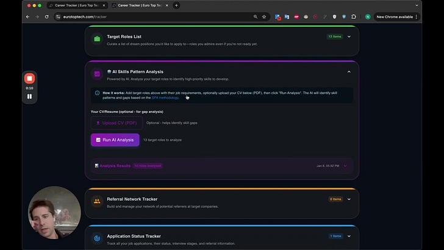Close the first Career Tracker tab

(x=104, y=5)
